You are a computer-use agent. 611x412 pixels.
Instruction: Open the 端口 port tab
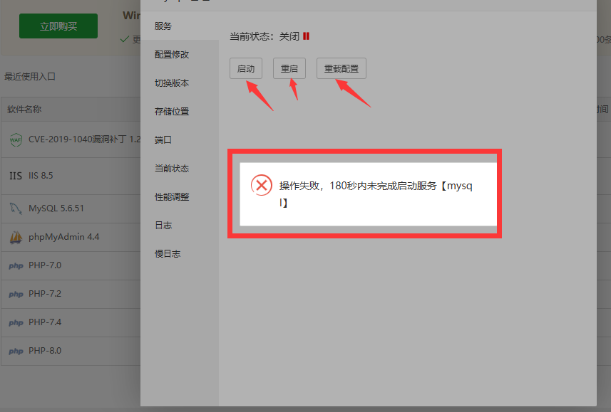[163, 140]
